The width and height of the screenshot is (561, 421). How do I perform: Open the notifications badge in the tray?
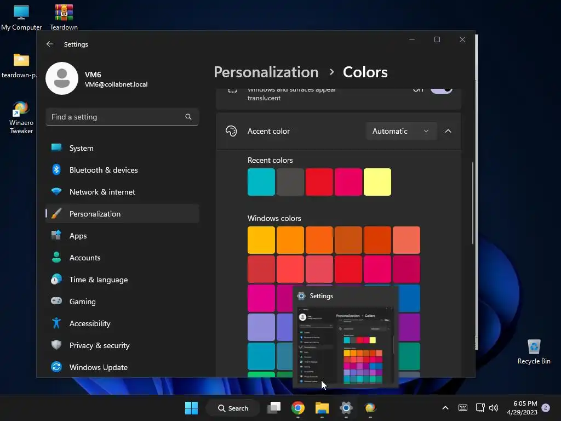pyautogui.click(x=546, y=408)
